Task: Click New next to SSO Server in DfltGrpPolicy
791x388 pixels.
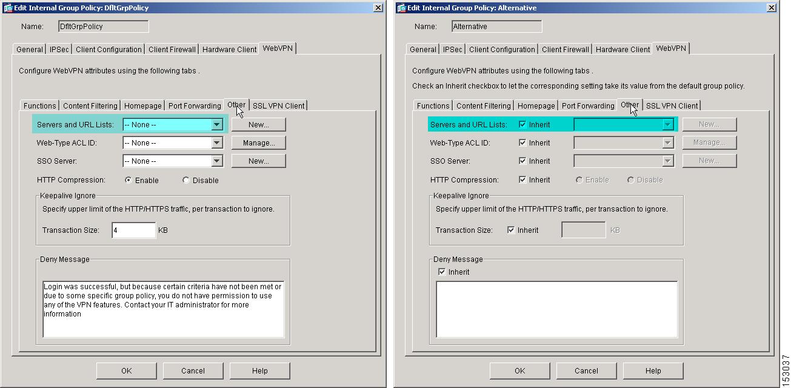Action: coord(258,161)
